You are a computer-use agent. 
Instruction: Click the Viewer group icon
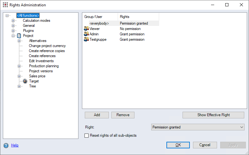point(86,29)
